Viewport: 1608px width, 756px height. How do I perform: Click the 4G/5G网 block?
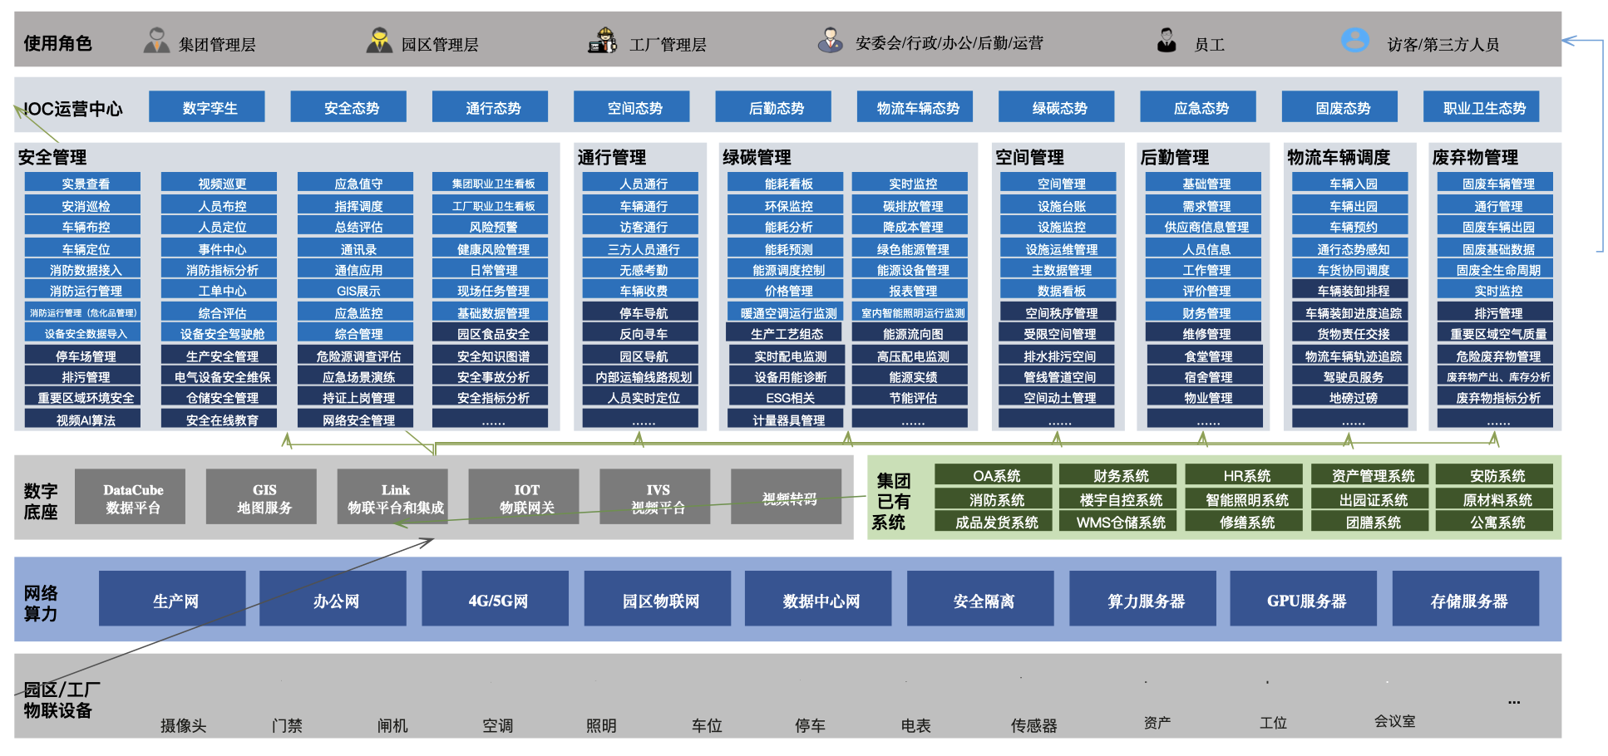pyautogui.click(x=496, y=598)
